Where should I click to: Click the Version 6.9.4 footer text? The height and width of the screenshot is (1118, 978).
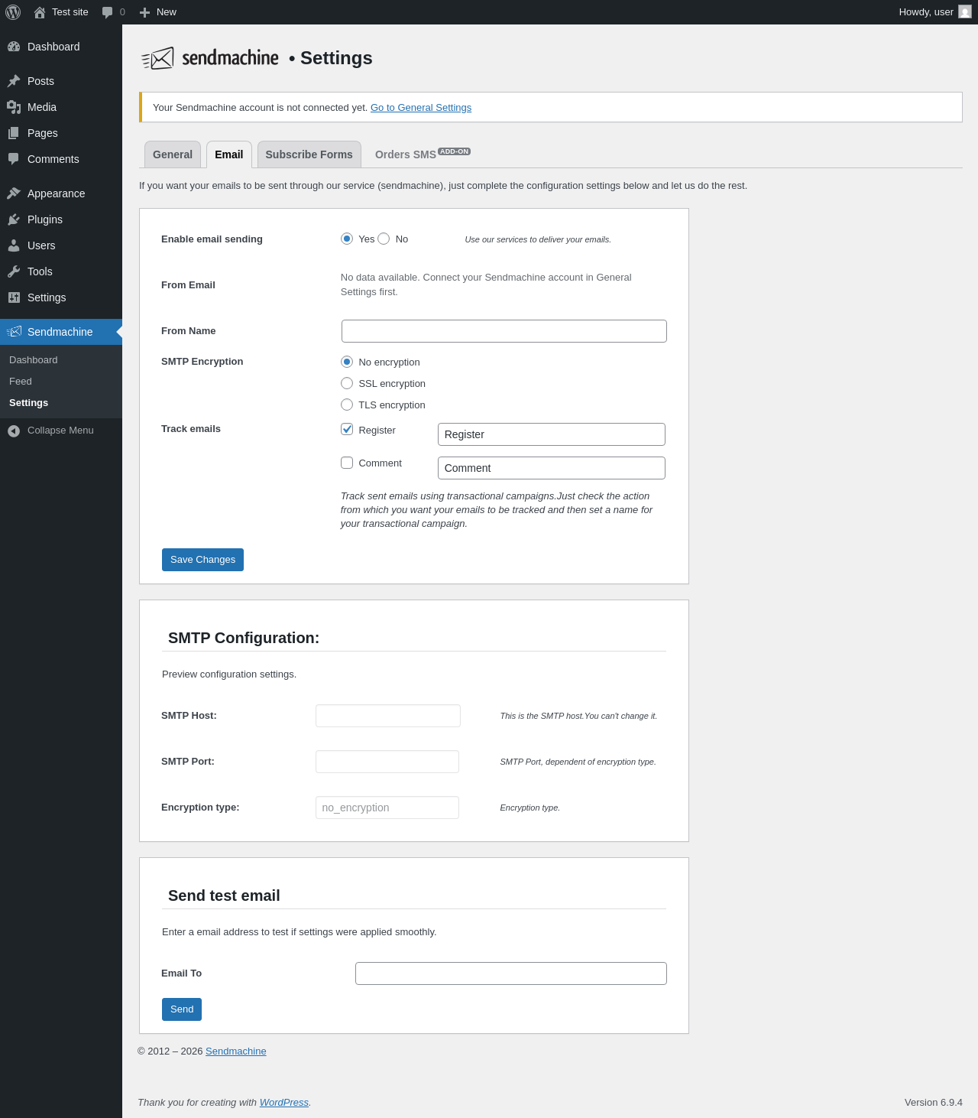[x=934, y=1103]
